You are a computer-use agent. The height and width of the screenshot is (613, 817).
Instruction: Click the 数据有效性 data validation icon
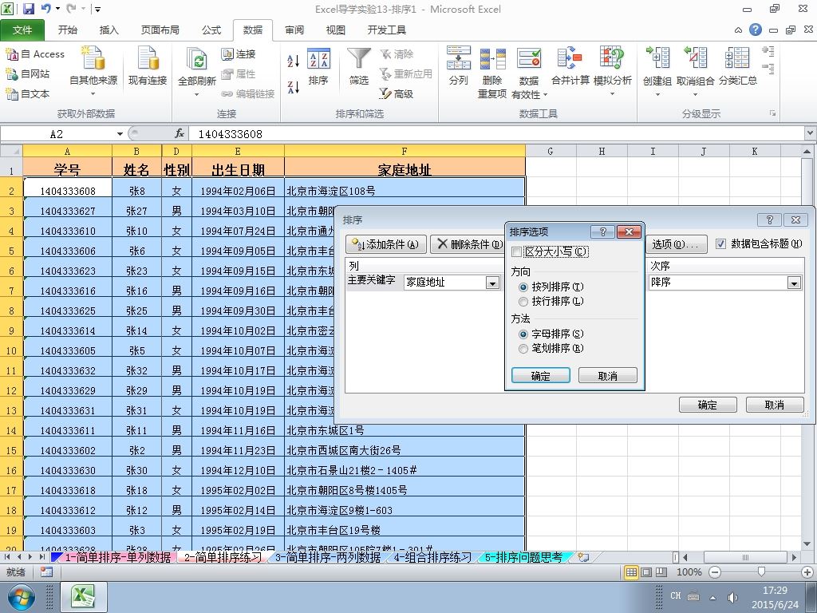(529, 58)
